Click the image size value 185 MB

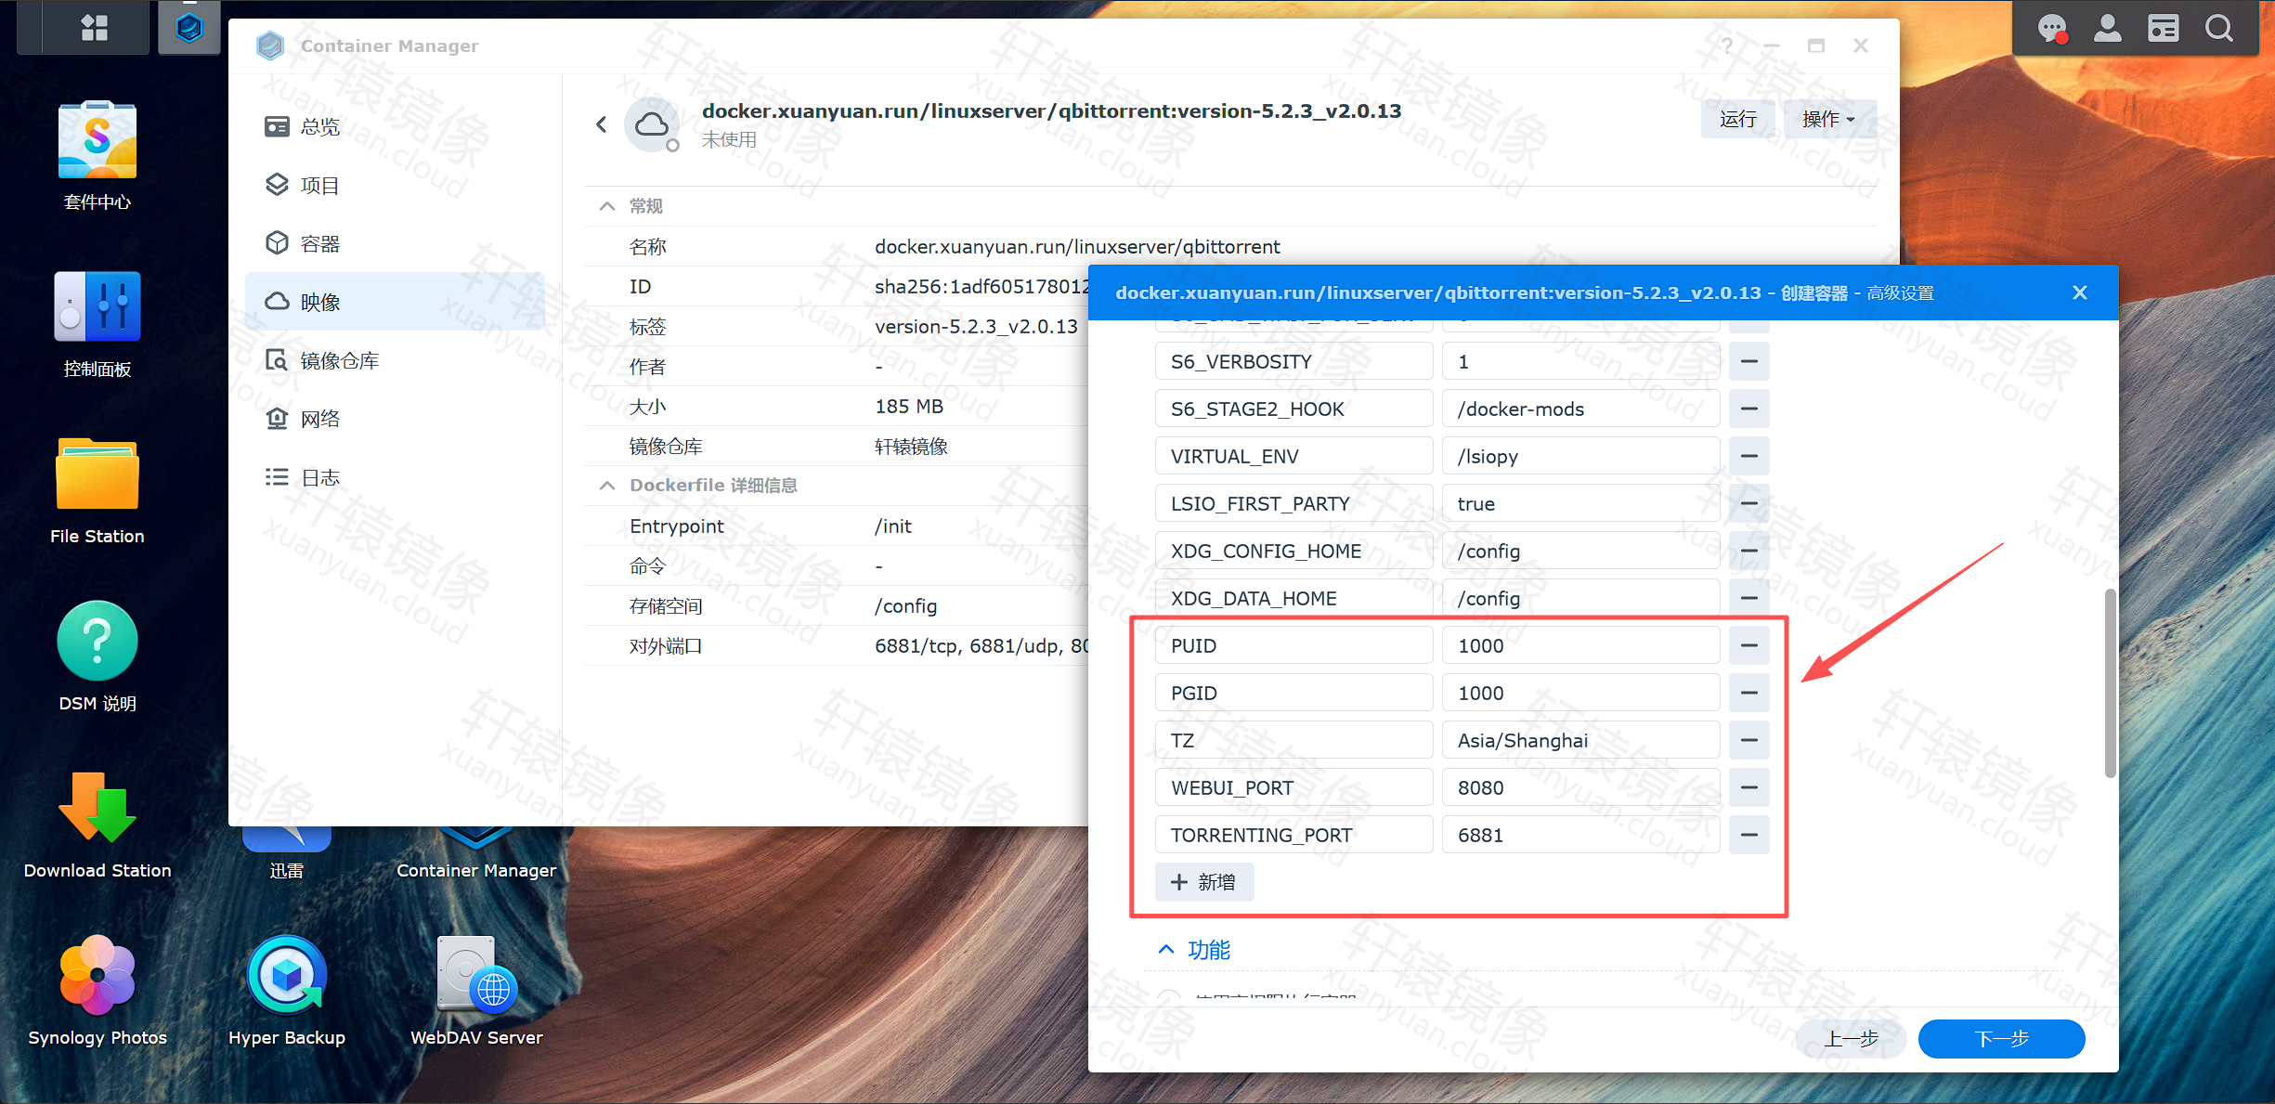[909, 407]
